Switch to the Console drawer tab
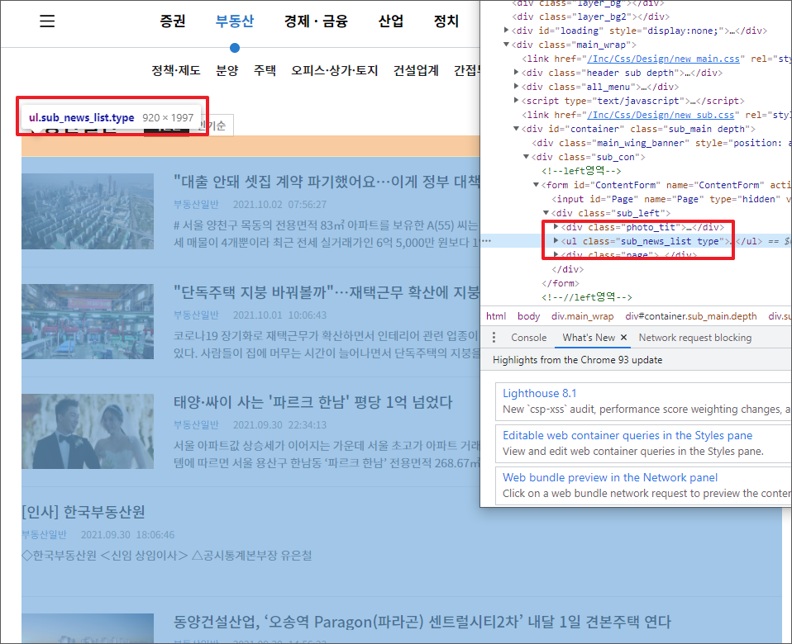The height and width of the screenshot is (644, 792). coord(529,338)
